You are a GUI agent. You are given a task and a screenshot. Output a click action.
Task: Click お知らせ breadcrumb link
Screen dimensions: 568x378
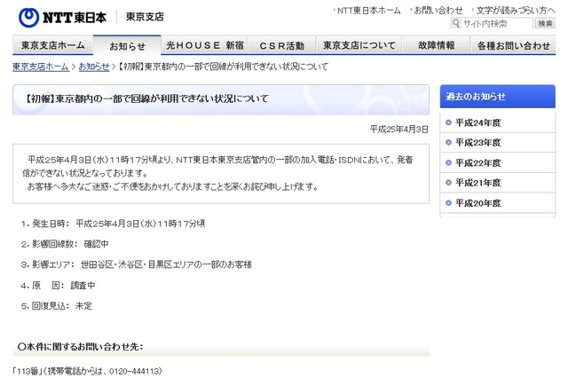[x=94, y=67]
